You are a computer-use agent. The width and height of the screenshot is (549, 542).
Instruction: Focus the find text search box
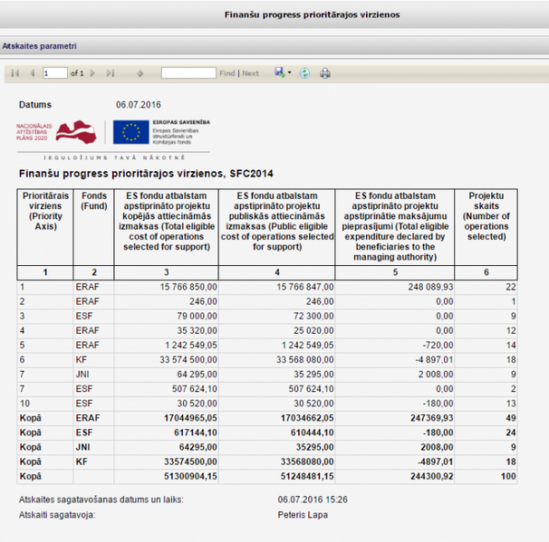188,73
